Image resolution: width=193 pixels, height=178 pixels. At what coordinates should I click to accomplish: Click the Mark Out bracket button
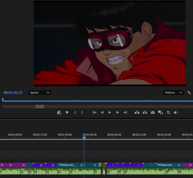coord(82,113)
